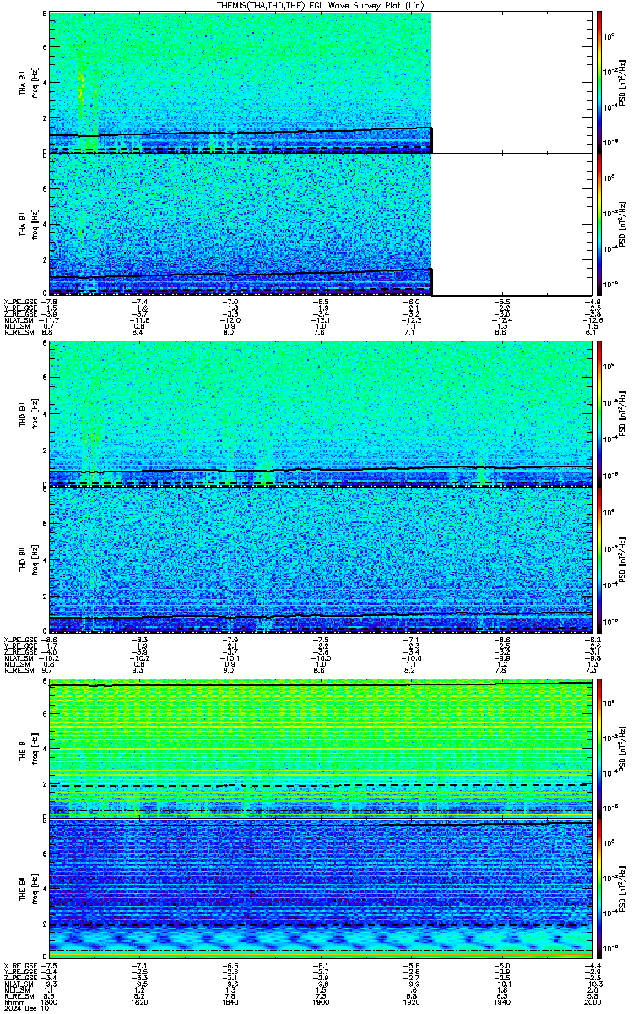Click the 1840 time tick label
The image size is (633, 1014).
pos(230,1002)
